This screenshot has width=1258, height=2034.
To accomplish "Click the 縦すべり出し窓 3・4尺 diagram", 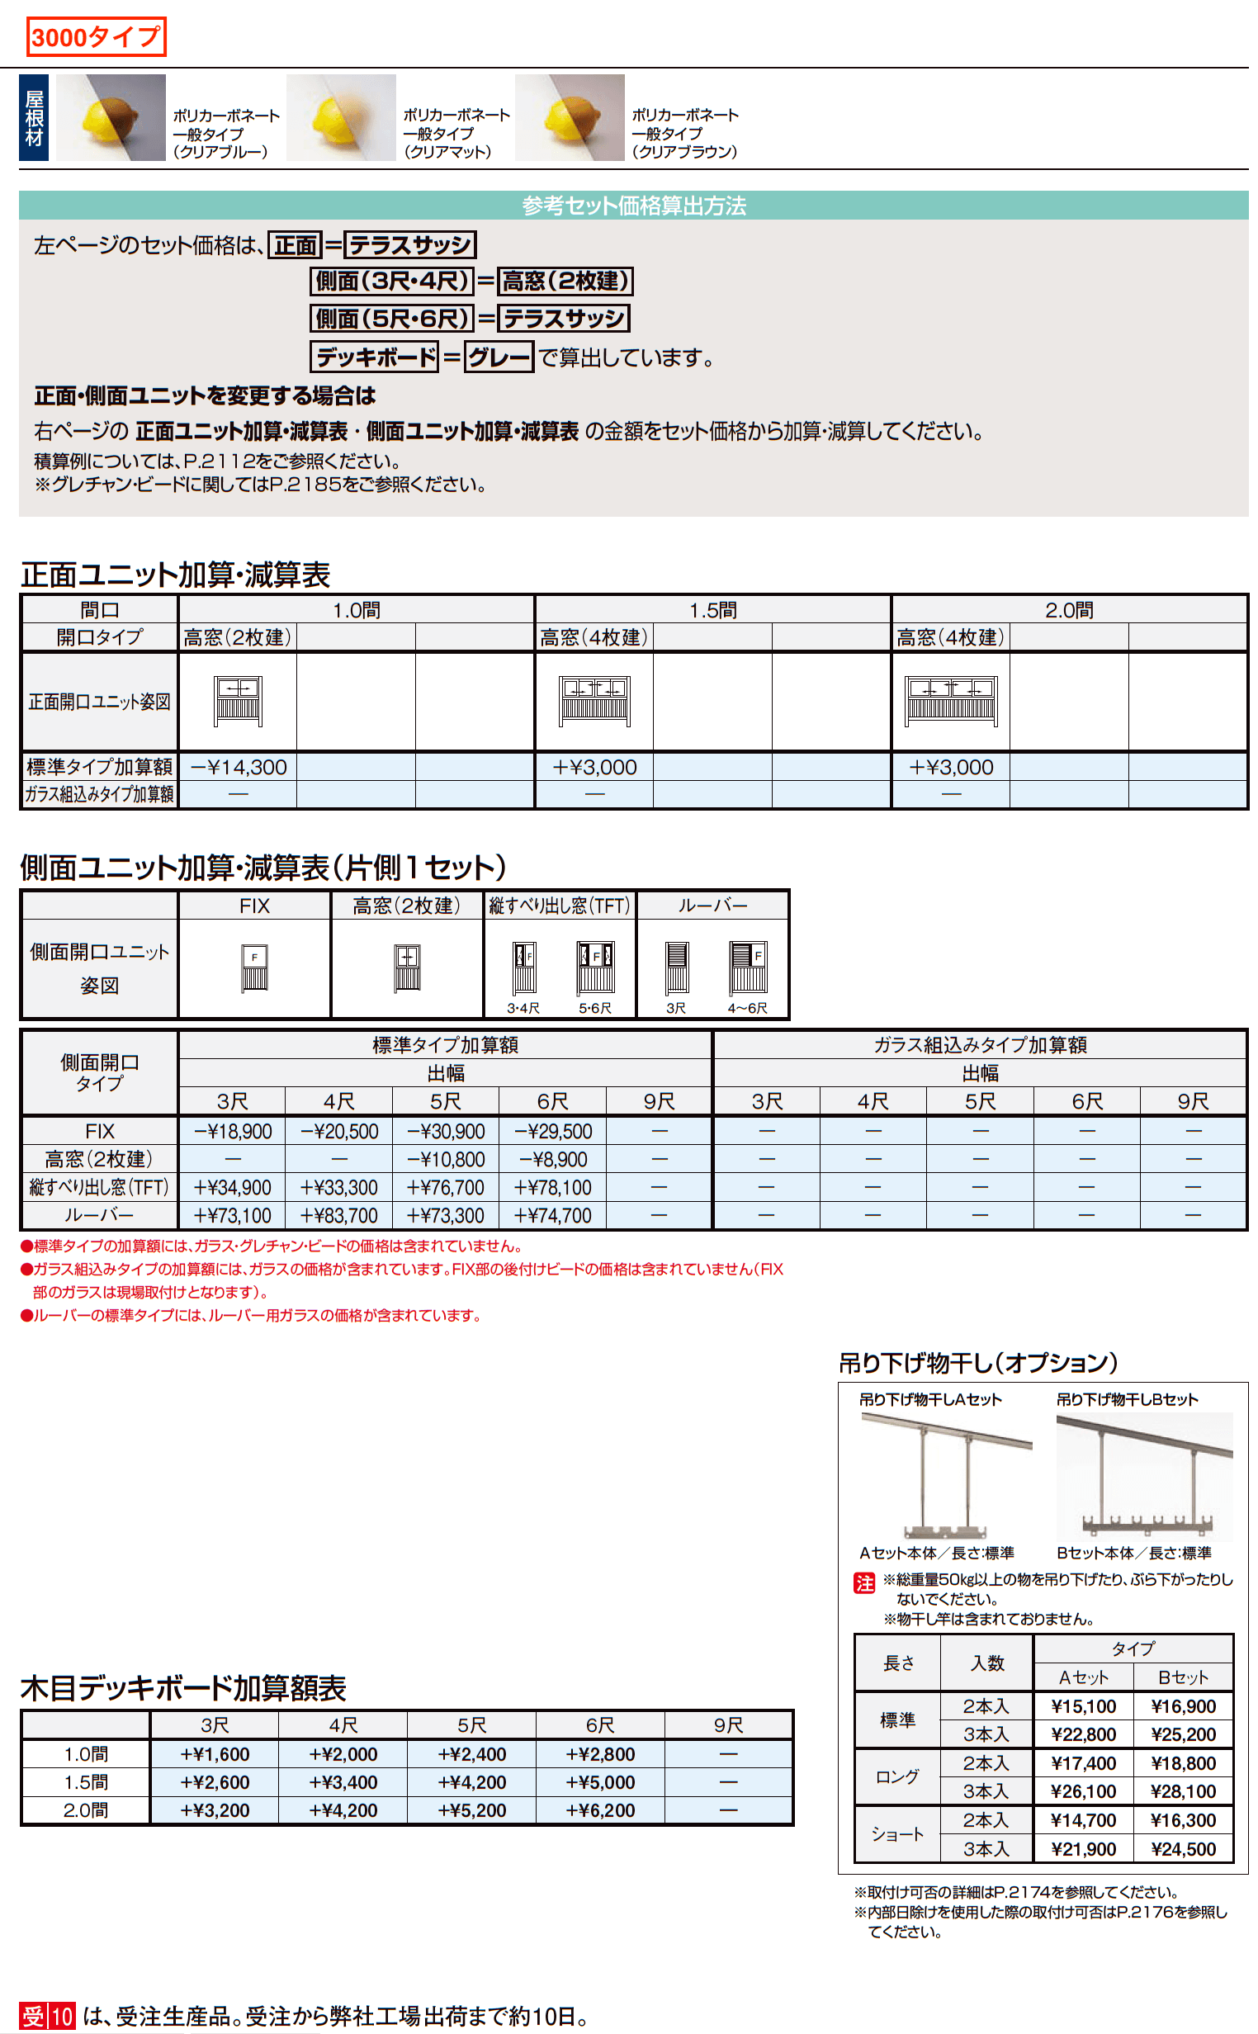I will [524, 968].
